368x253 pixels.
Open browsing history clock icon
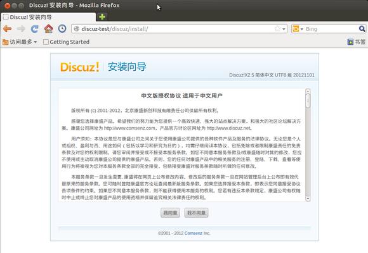point(62,28)
